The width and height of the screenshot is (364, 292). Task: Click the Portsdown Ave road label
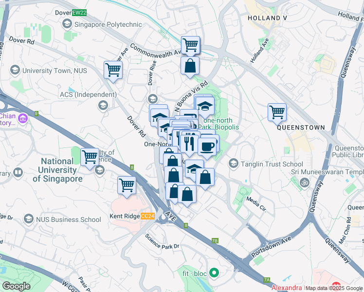272,247
